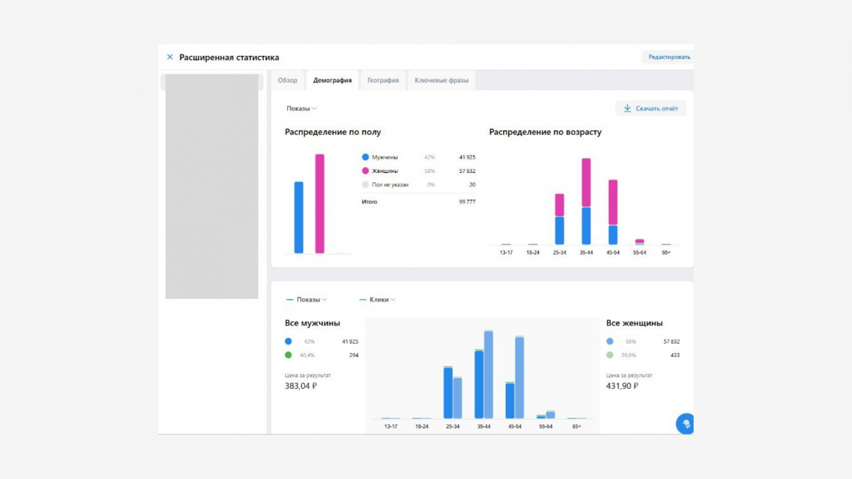Select the Демография tab
The height and width of the screenshot is (479, 852).
(x=332, y=80)
